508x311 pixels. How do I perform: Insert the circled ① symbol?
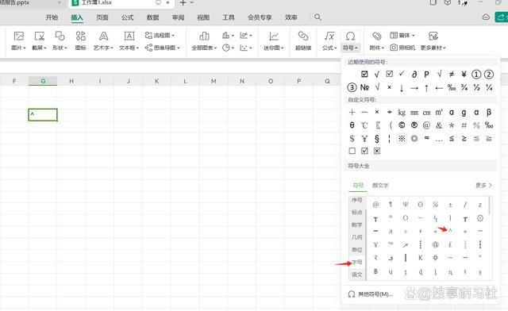point(476,75)
